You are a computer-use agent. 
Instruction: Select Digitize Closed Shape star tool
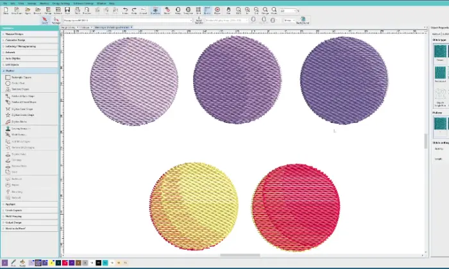(x=20, y=115)
